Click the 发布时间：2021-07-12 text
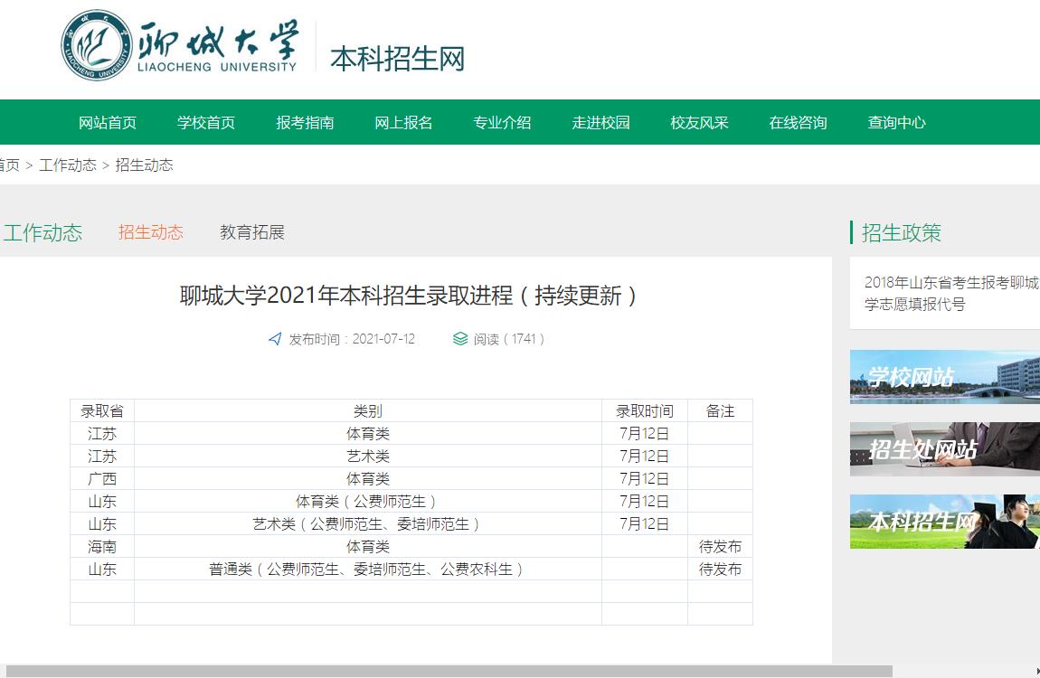This screenshot has height=678, width=1040. point(352,339)
